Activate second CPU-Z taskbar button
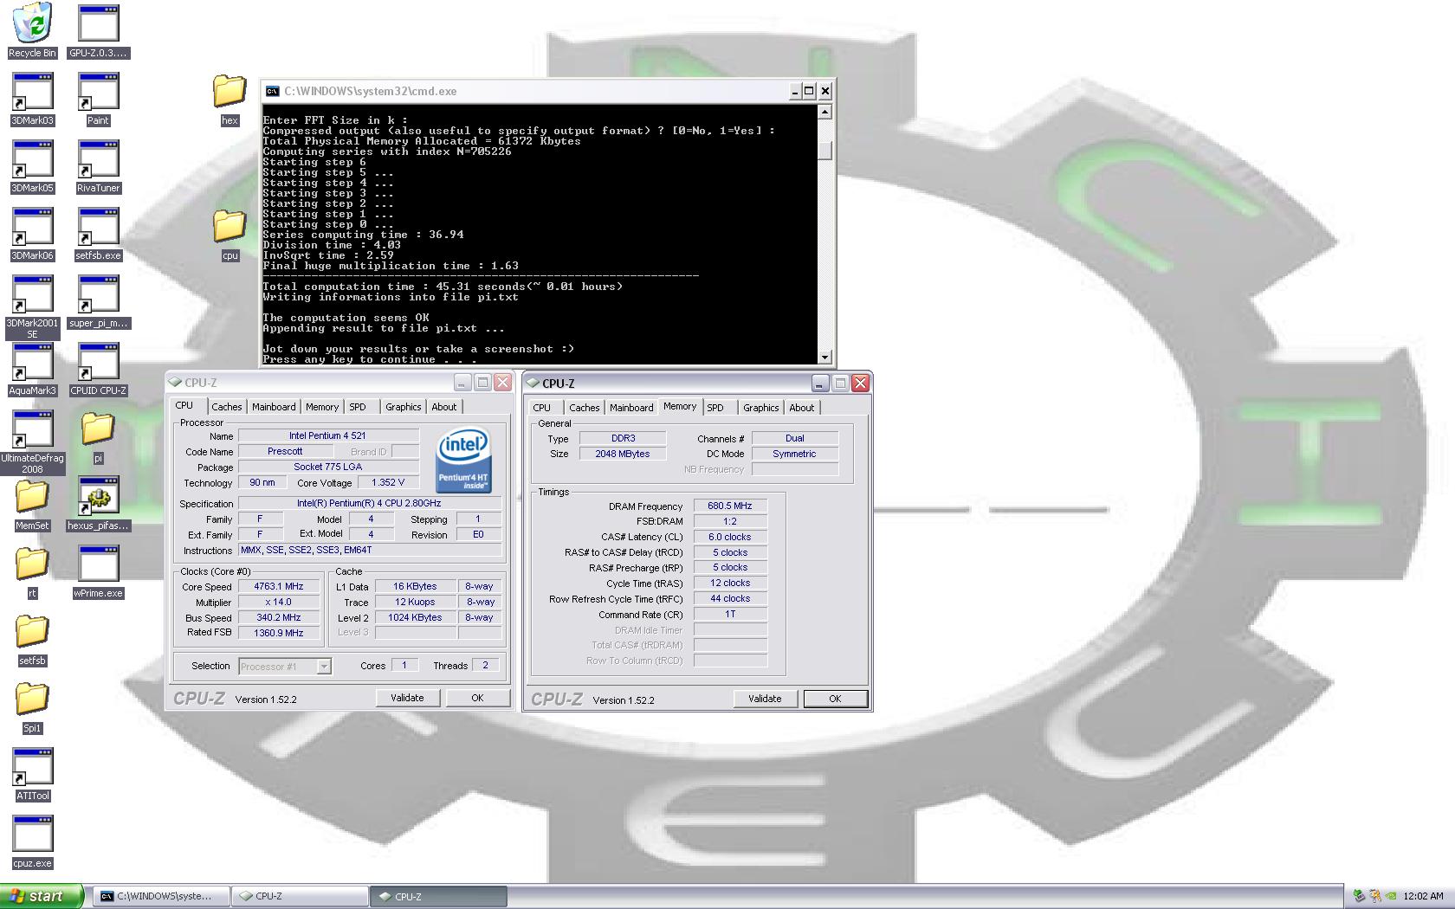The image size is (1455, 909). 438,897
